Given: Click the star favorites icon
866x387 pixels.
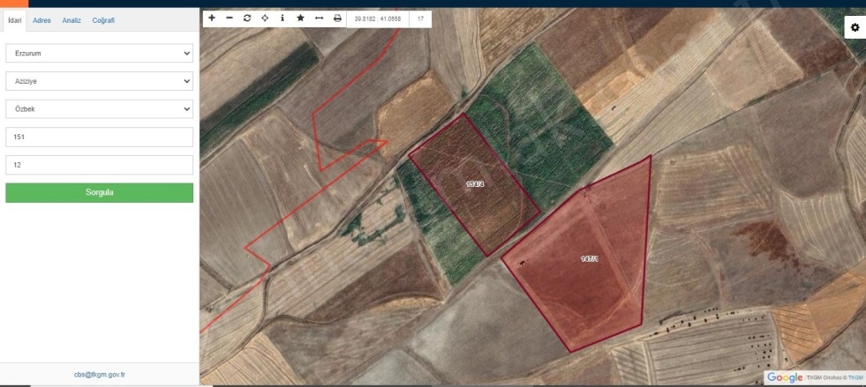Looking at the screenshot, I should tap(300, 18).
